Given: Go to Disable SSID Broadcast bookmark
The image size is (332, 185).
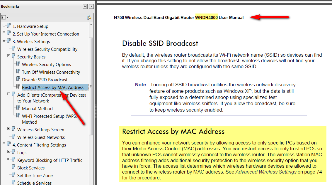Looking at the screenshot, I should 45,80.
